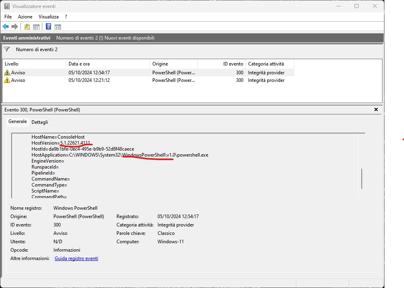Click the warning icon on the 12:21:12 event
This screenshot has height=288, width=404.
tap(7, 80)
